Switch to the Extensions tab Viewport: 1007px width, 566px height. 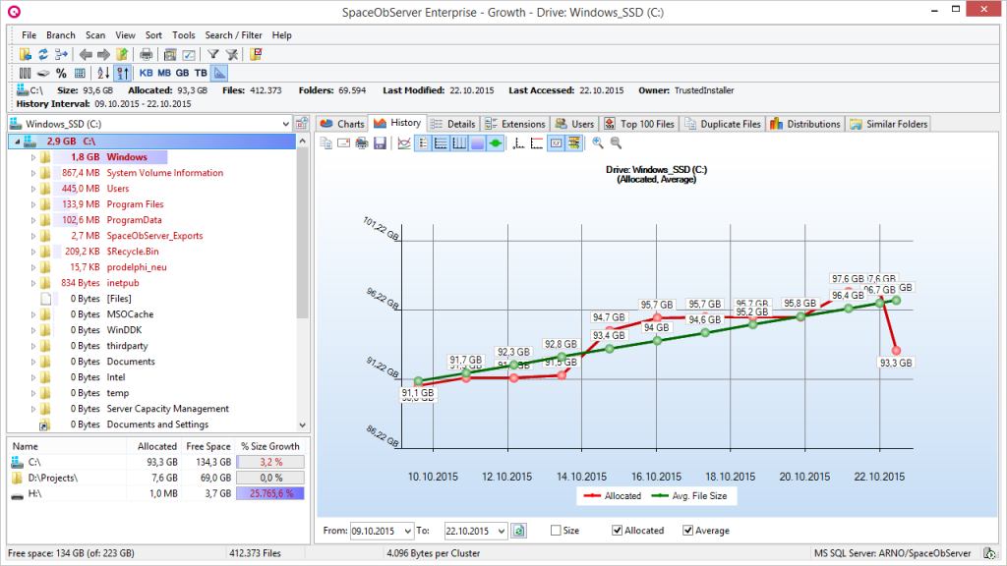[x=515, y=124]
